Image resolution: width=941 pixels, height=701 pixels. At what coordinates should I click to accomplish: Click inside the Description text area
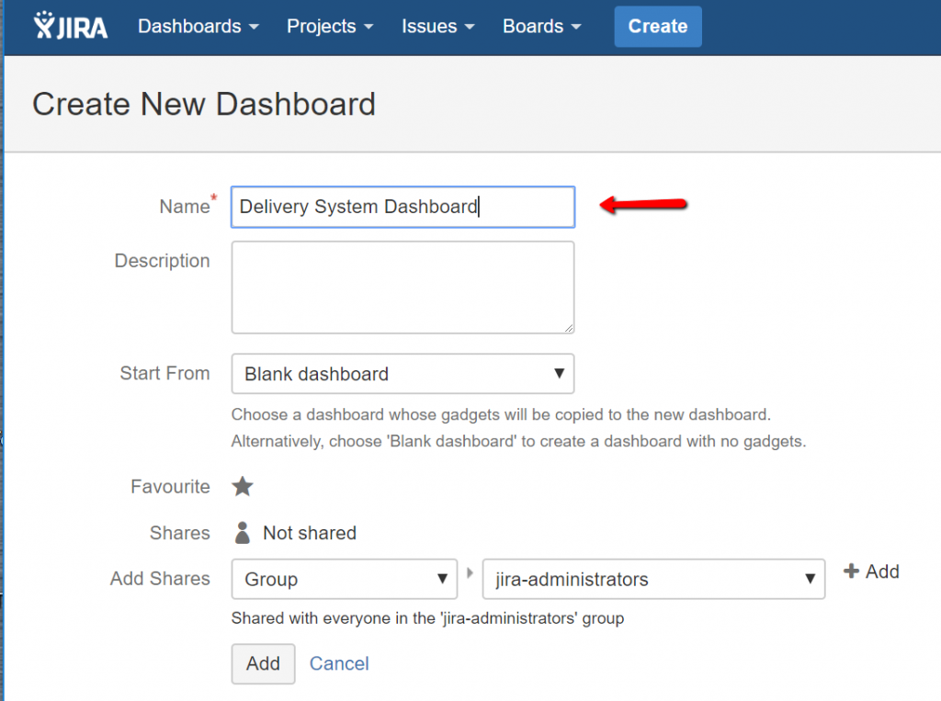tap(402, 287)
